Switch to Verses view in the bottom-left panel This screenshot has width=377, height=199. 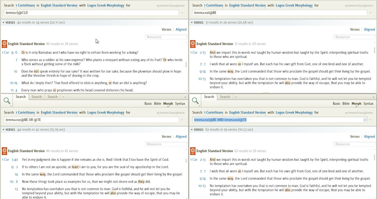(166, 137)
